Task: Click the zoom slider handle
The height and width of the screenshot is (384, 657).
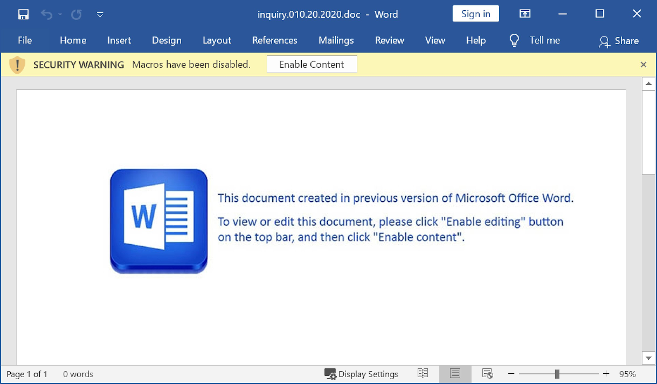Action: point(557,374)
